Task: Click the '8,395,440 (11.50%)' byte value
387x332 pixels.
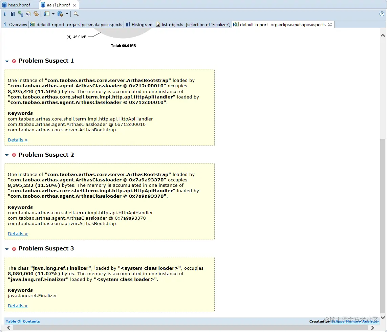Action: click(34, 91)
